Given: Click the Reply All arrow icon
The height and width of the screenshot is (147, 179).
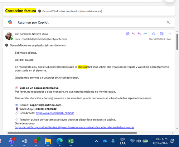Looking at the screenshot, I should tap(139, 34).
